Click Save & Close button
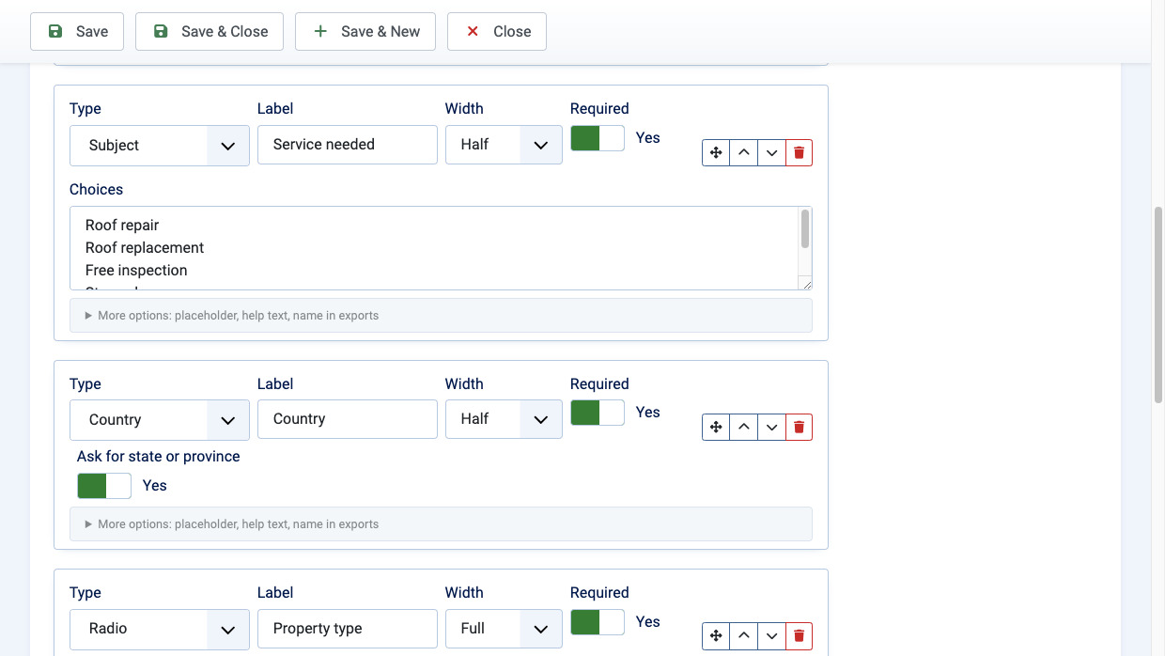The height and width of the screenshot is (656, 1165). [x=211, y=31]
